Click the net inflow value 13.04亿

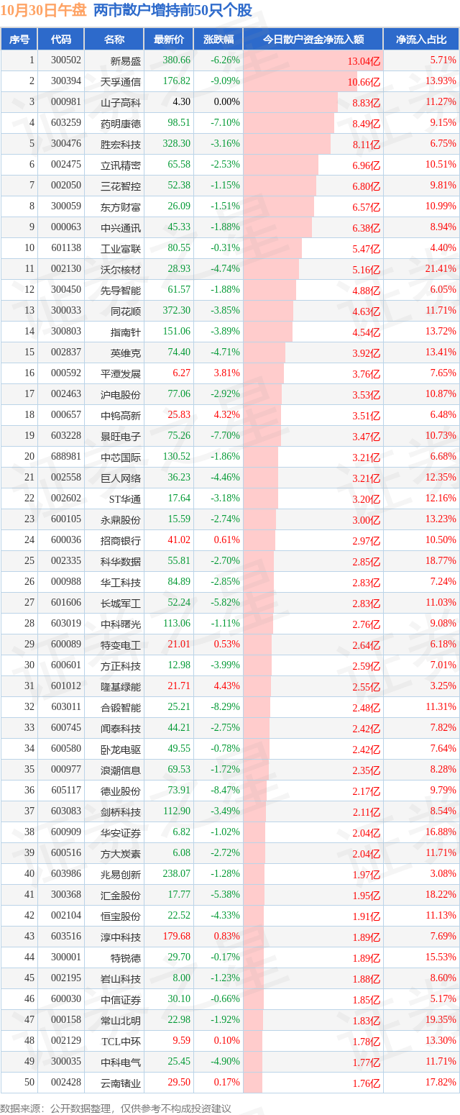[x=364, y=61]
